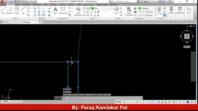Expand the Modify panel
Screen dimensions: 198x111
(x=42, y=18)
